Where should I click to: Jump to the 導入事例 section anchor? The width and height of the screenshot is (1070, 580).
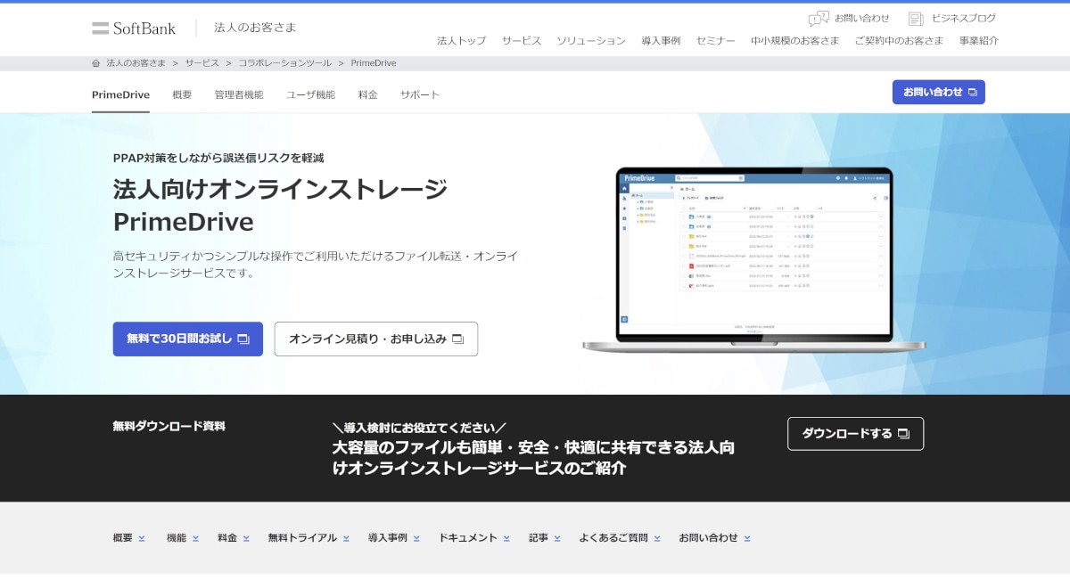tap(393, 538)
